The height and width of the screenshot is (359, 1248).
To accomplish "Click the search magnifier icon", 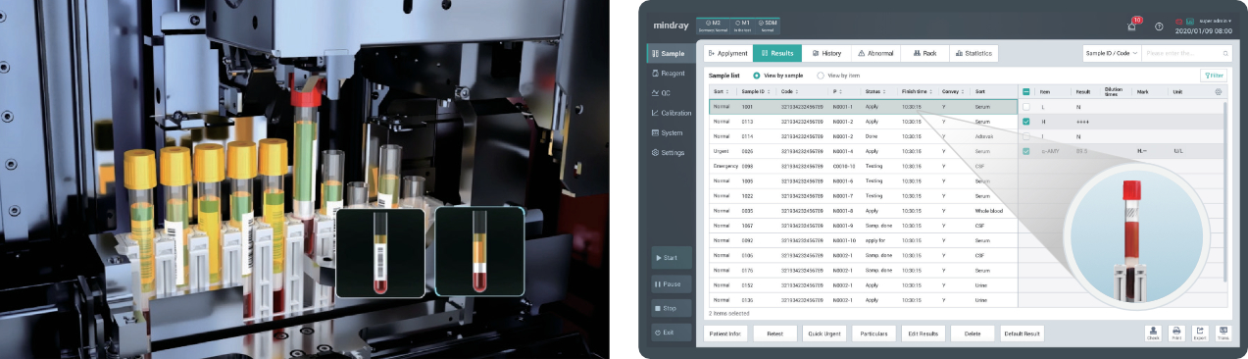I will [1225, 53].
